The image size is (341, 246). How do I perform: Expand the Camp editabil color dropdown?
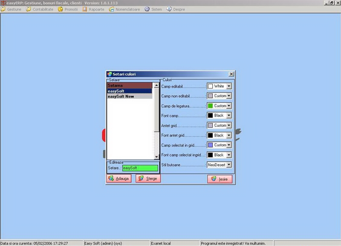(x=229, y=86)
